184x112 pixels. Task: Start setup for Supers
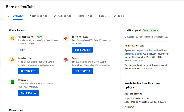coord(82,71)
